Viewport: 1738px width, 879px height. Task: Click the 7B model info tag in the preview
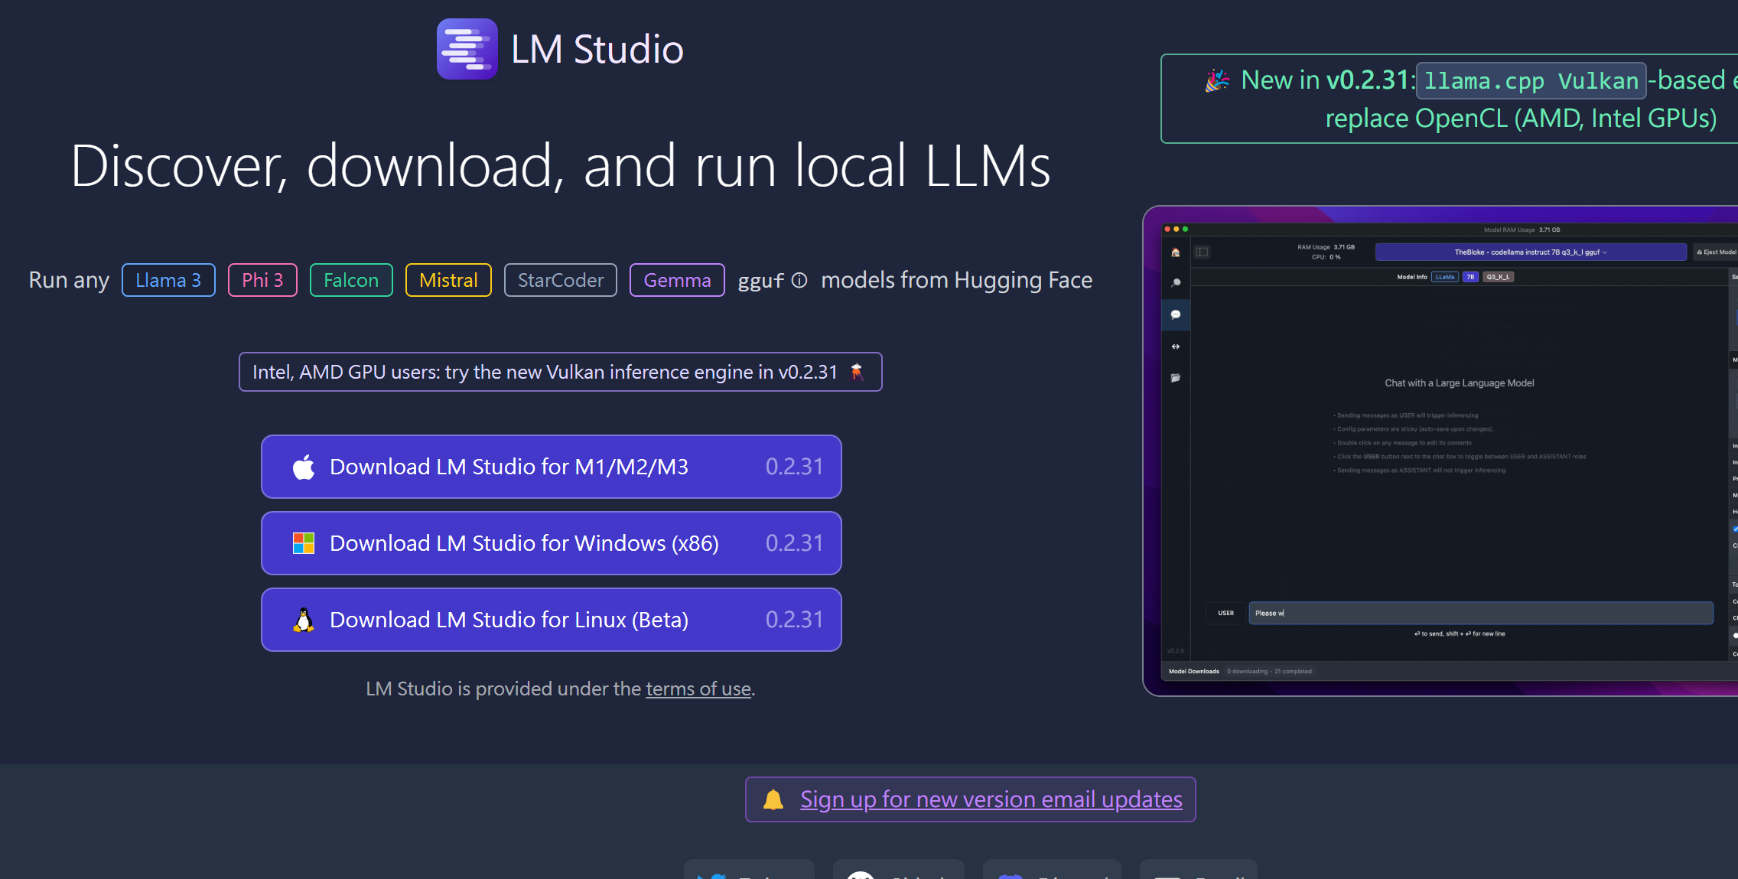pyautogui.click(x=1470, y=277)
